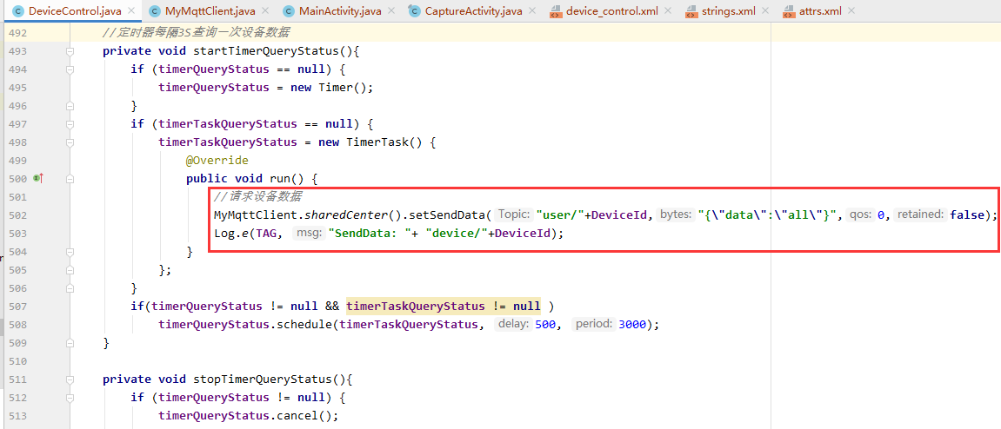Click the XML file icon on attrs.xml tab

789,10
